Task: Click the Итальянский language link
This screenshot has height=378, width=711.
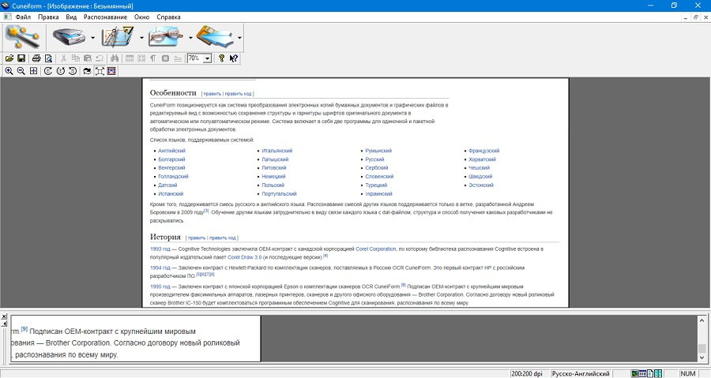Action: pyautogui.click(x=277, y=150)
